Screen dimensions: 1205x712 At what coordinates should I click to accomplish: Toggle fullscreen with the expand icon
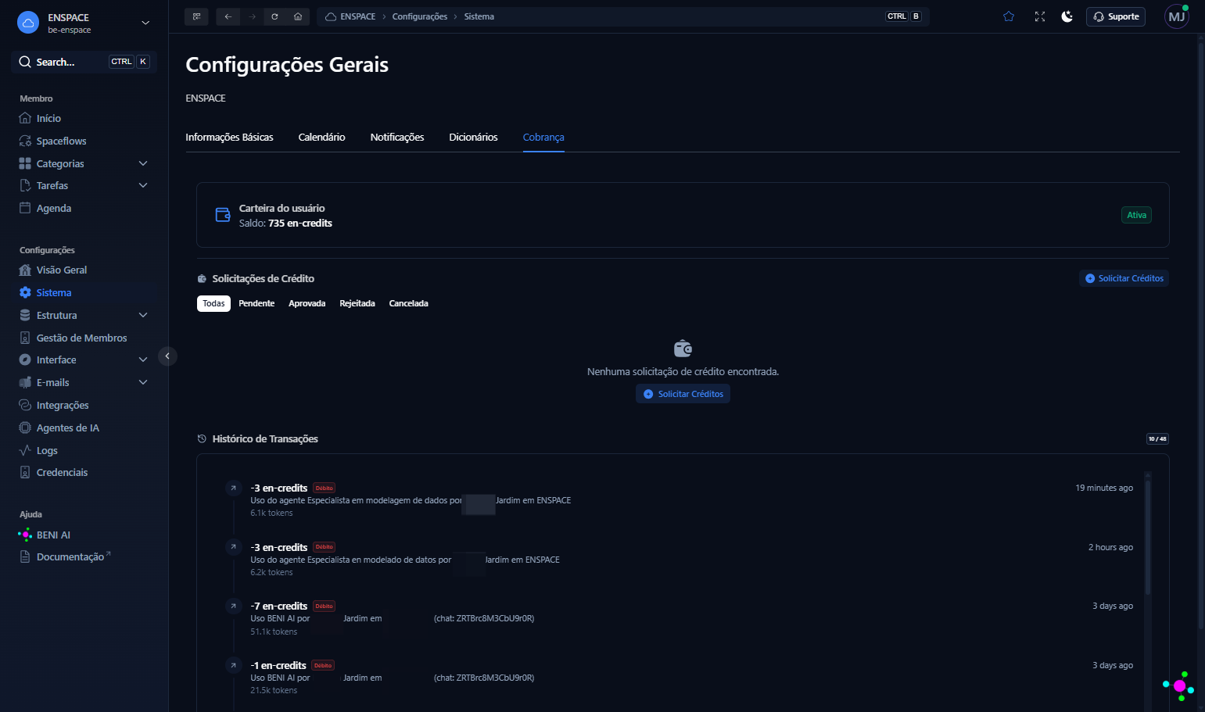click(1040, 16)
